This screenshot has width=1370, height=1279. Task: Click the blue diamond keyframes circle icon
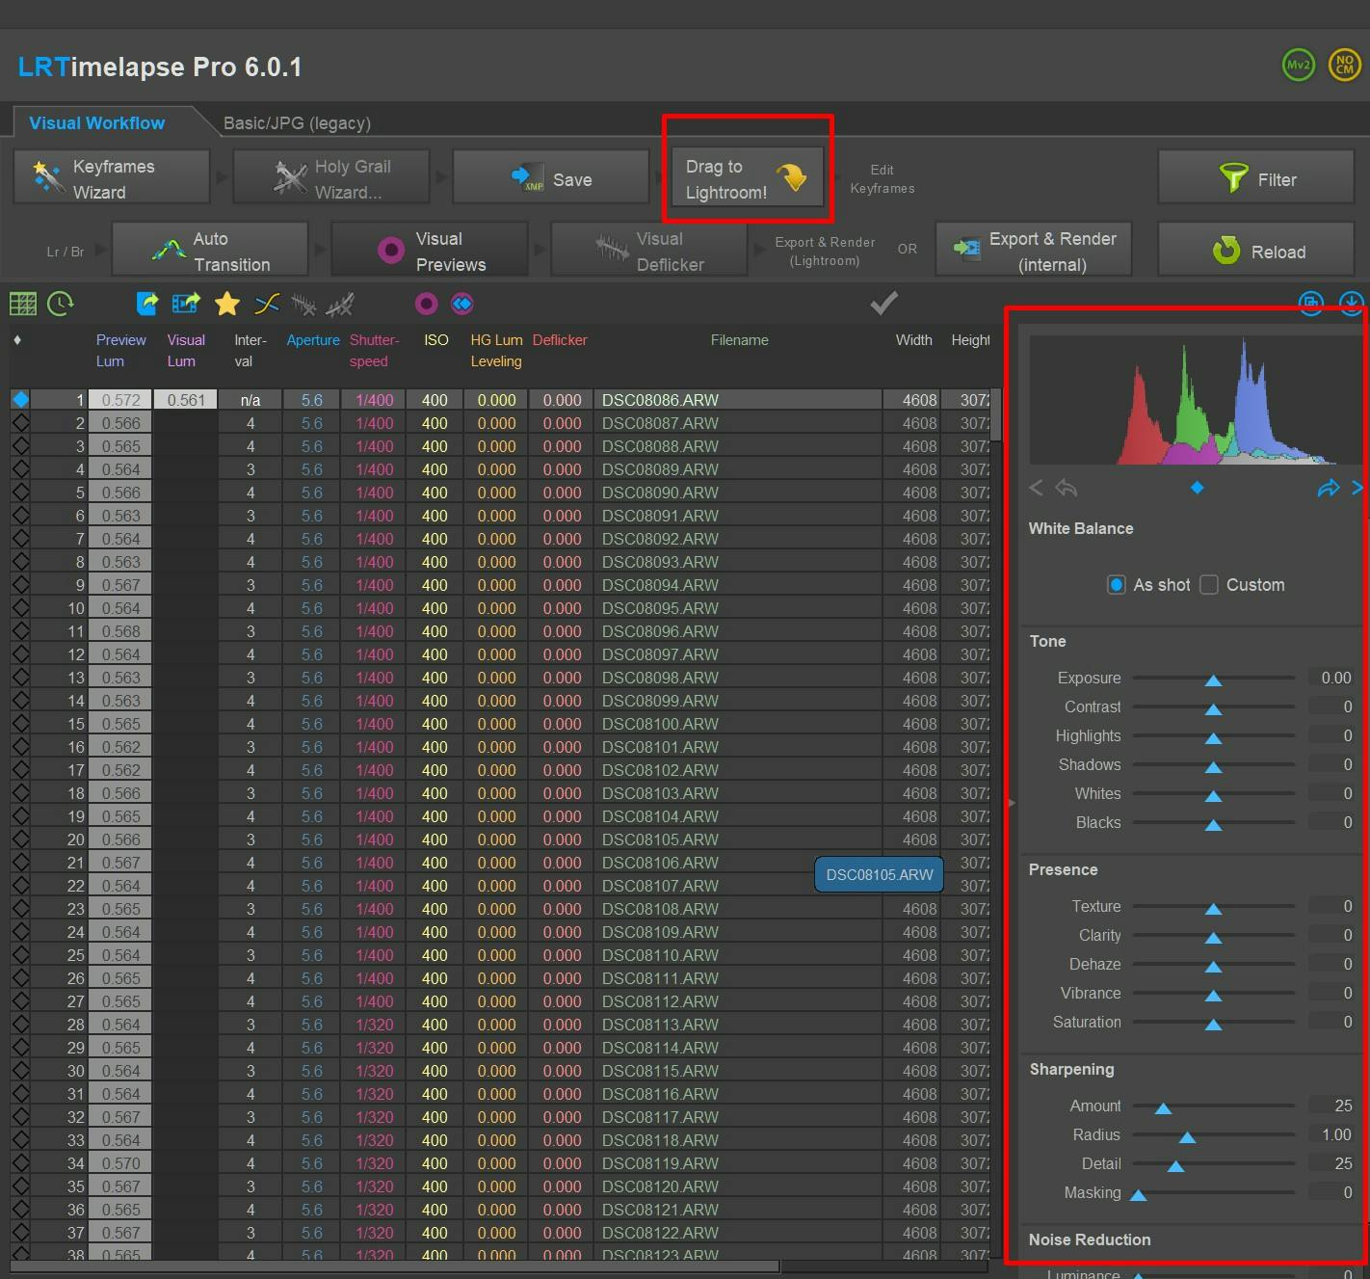tap(462, 305)
